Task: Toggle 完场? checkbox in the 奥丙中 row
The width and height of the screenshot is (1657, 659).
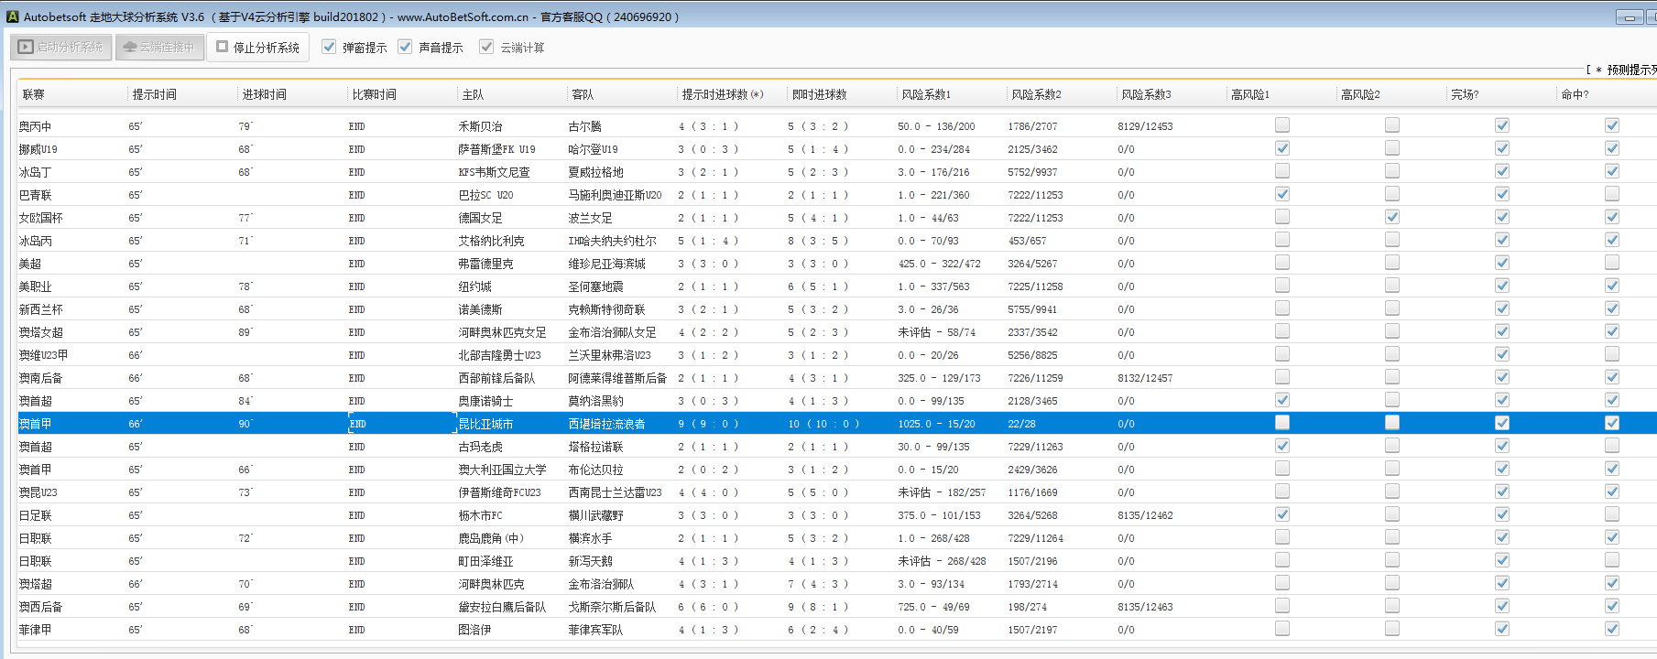Action: click(1502, 125)
